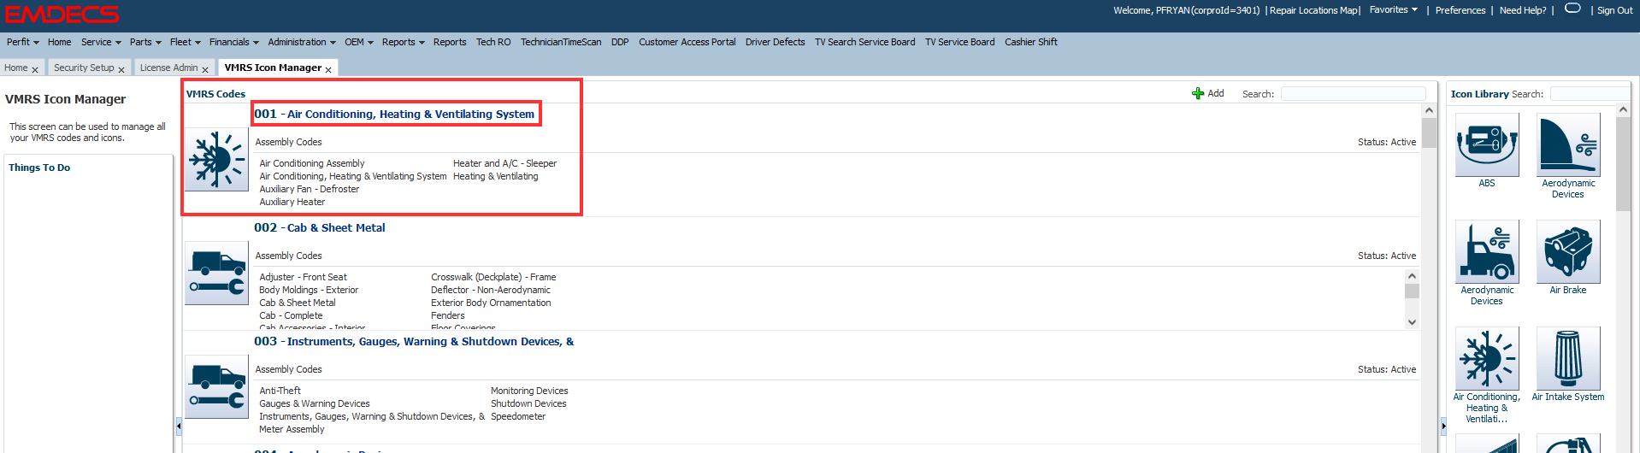Open Preferences in the header
This screenshot has height=453, width=1640.
coord(1460,10)
